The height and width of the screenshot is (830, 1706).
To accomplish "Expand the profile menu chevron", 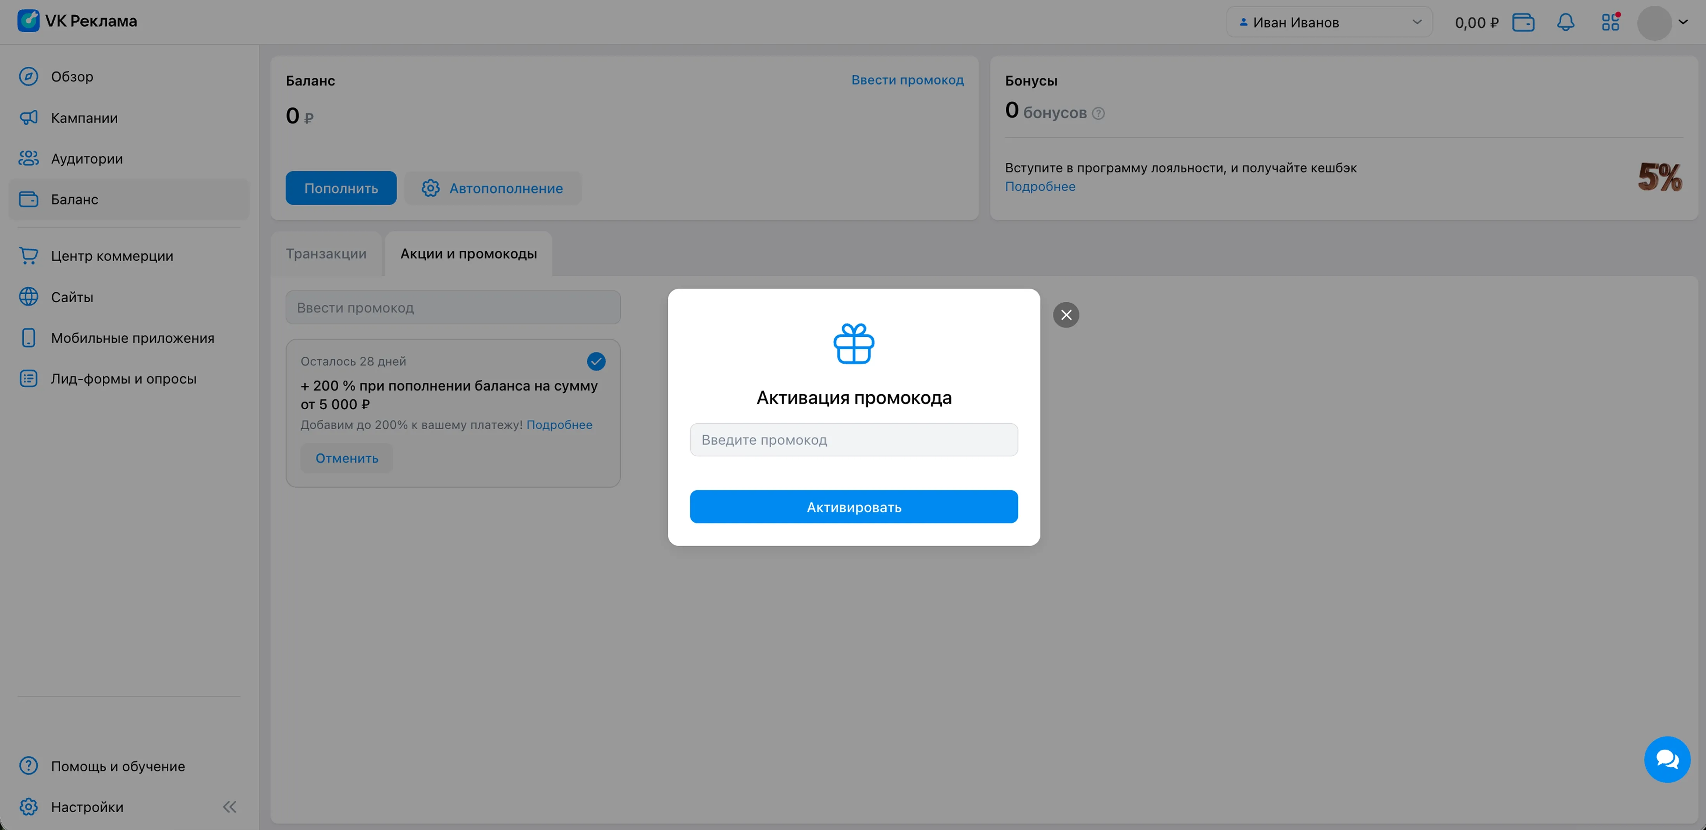I will click(1683, 23).
